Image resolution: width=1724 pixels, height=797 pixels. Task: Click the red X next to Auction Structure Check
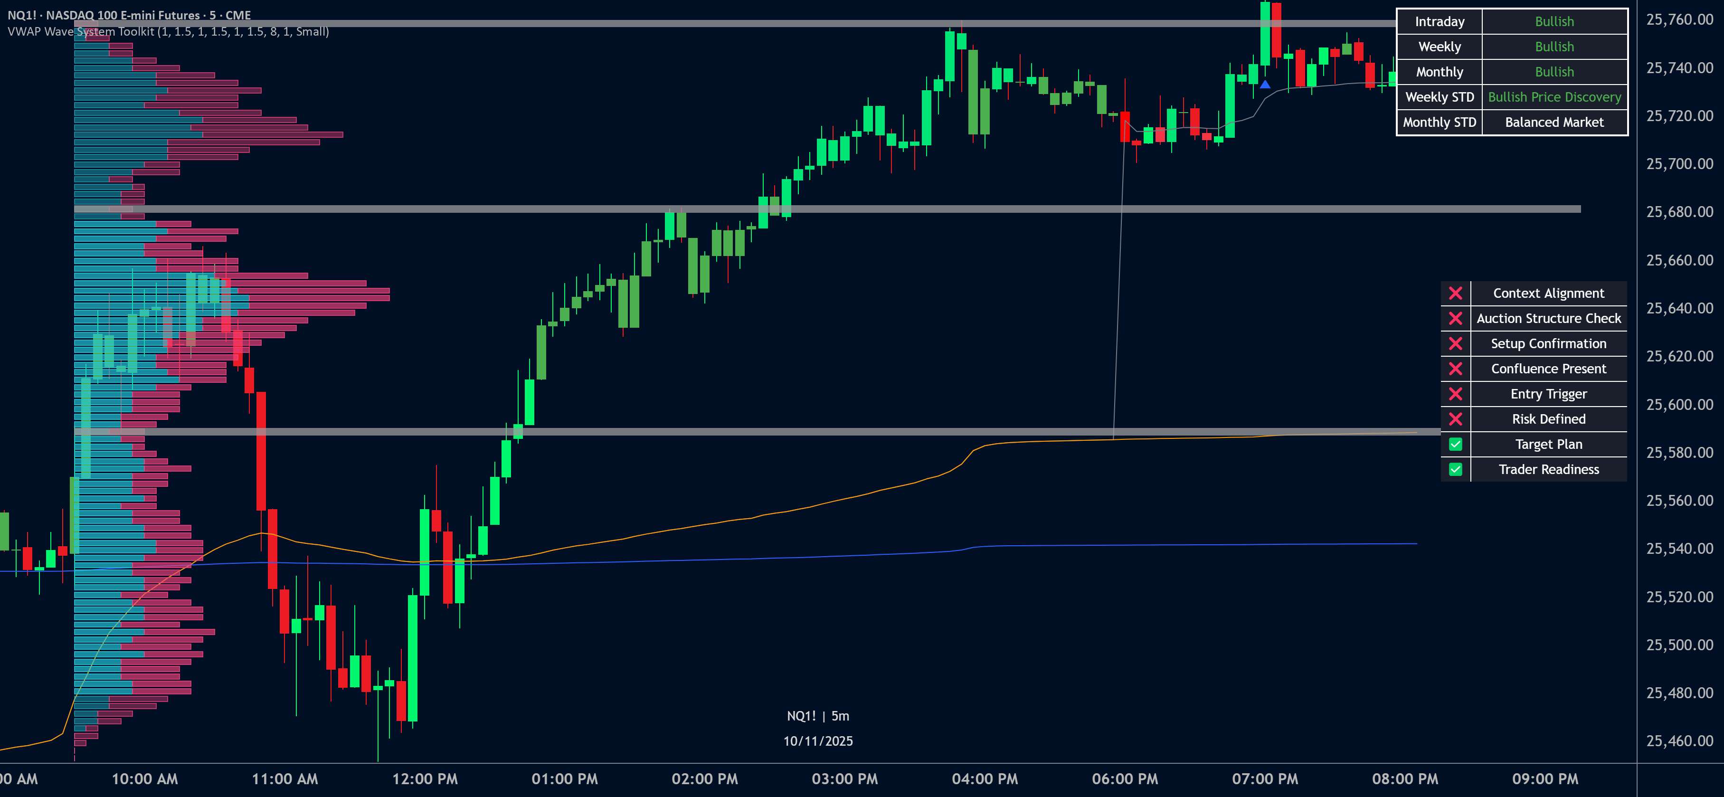pyautogui.click(x=1455, y=319)
